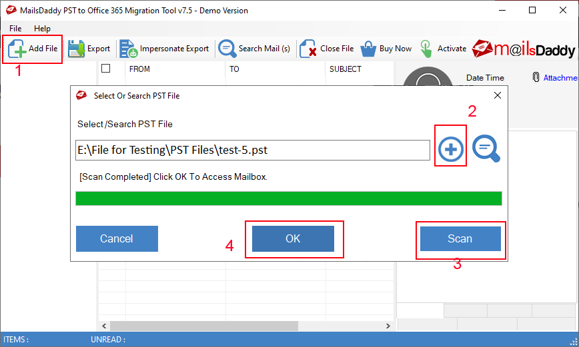Close the Select Or Search PST File dialog
579x347 pixels.
point(498,95)
